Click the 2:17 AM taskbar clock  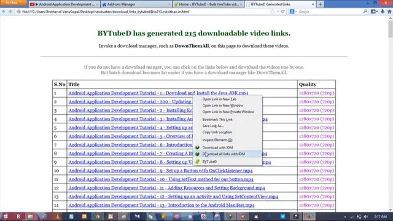point(381,217)
